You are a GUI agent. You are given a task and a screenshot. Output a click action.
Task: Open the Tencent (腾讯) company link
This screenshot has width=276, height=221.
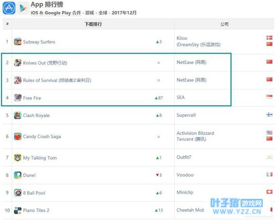coord(191,139)
